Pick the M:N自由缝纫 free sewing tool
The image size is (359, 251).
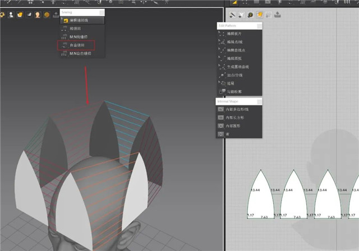point(79,53)
